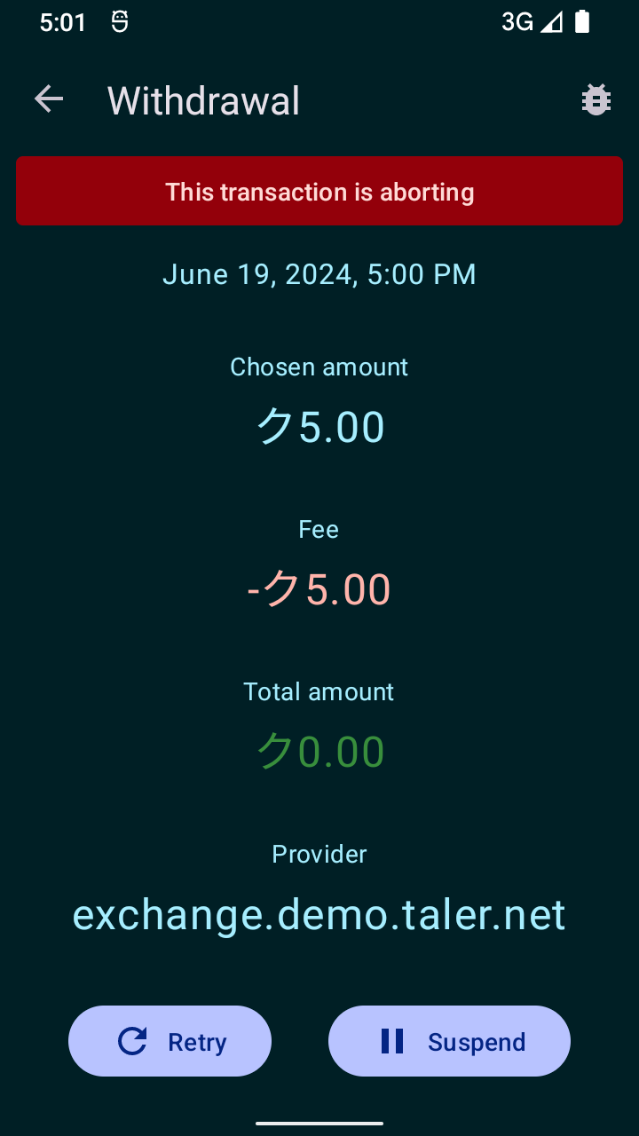Tap provider exchange.demo.taler.net
The width and height of the screenshot is (639, 1136).
click(x=319, y=915)
